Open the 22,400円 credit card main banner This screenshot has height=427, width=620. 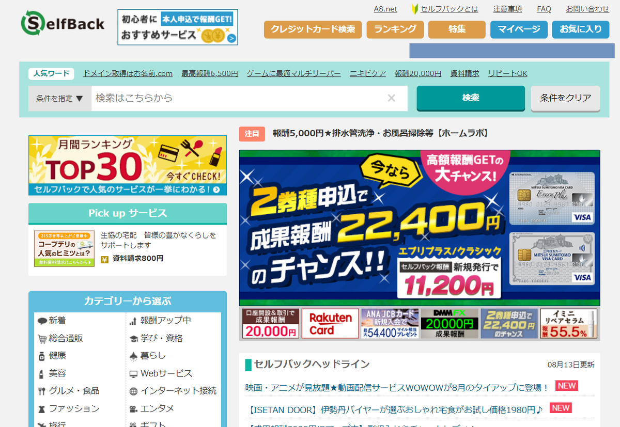pos(420,228)
